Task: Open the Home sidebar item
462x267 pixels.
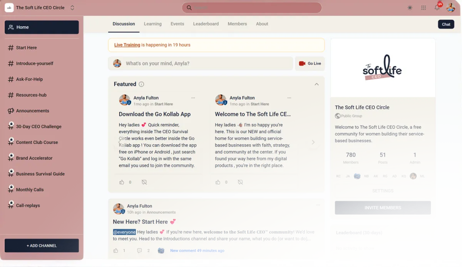Action: pyautogui.click(x=42, y=27)
